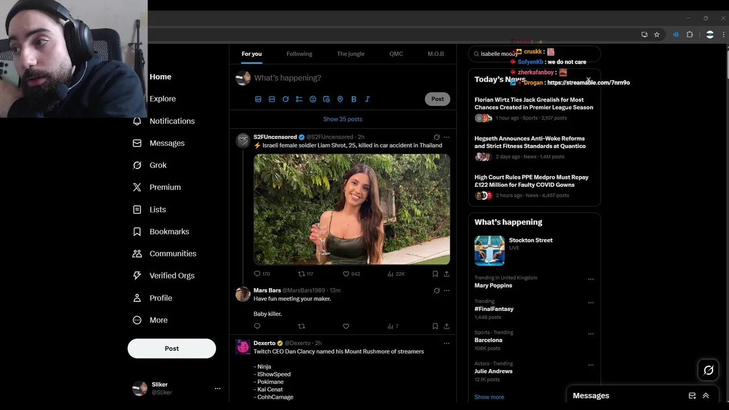Viewport: 729px width, 410px height.
Task: Ask Grok about the S2FUncensored post
Action: tap(437, 137)
